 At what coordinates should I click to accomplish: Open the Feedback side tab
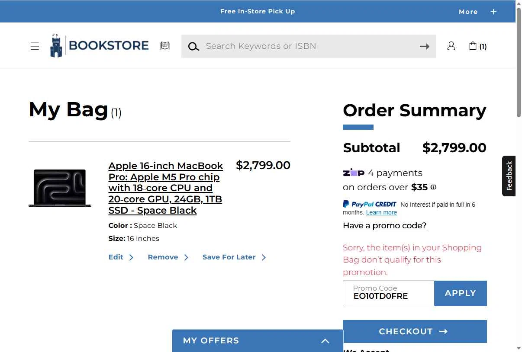[509, 176]
